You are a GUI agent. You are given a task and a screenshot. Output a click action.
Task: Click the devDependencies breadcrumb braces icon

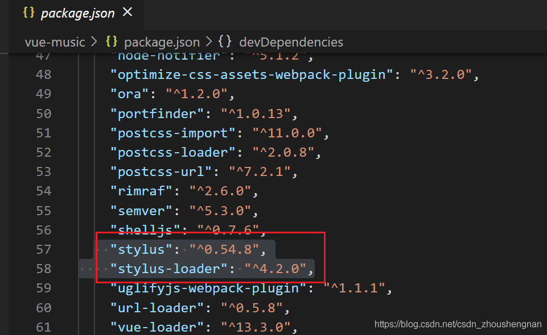click(225, 42)
